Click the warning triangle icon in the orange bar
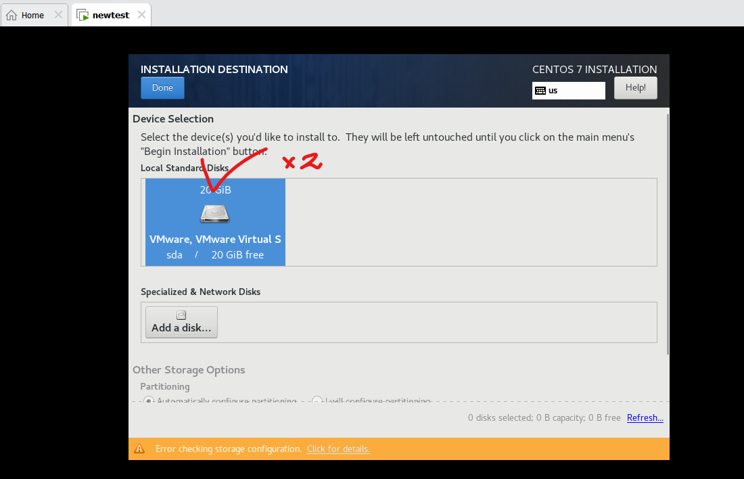744x479 pixels. 139,449
